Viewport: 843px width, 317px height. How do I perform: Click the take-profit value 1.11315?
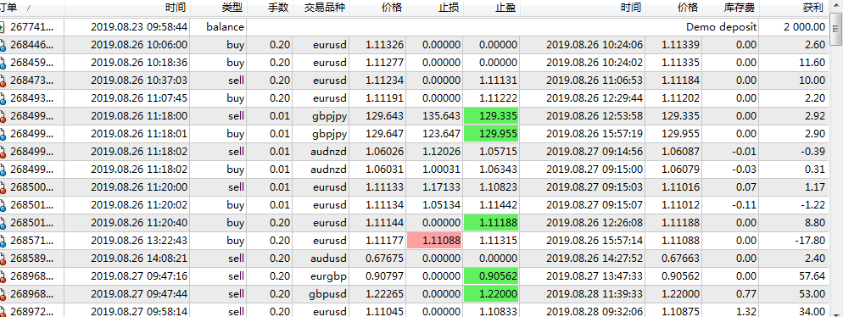click(498, 241)
